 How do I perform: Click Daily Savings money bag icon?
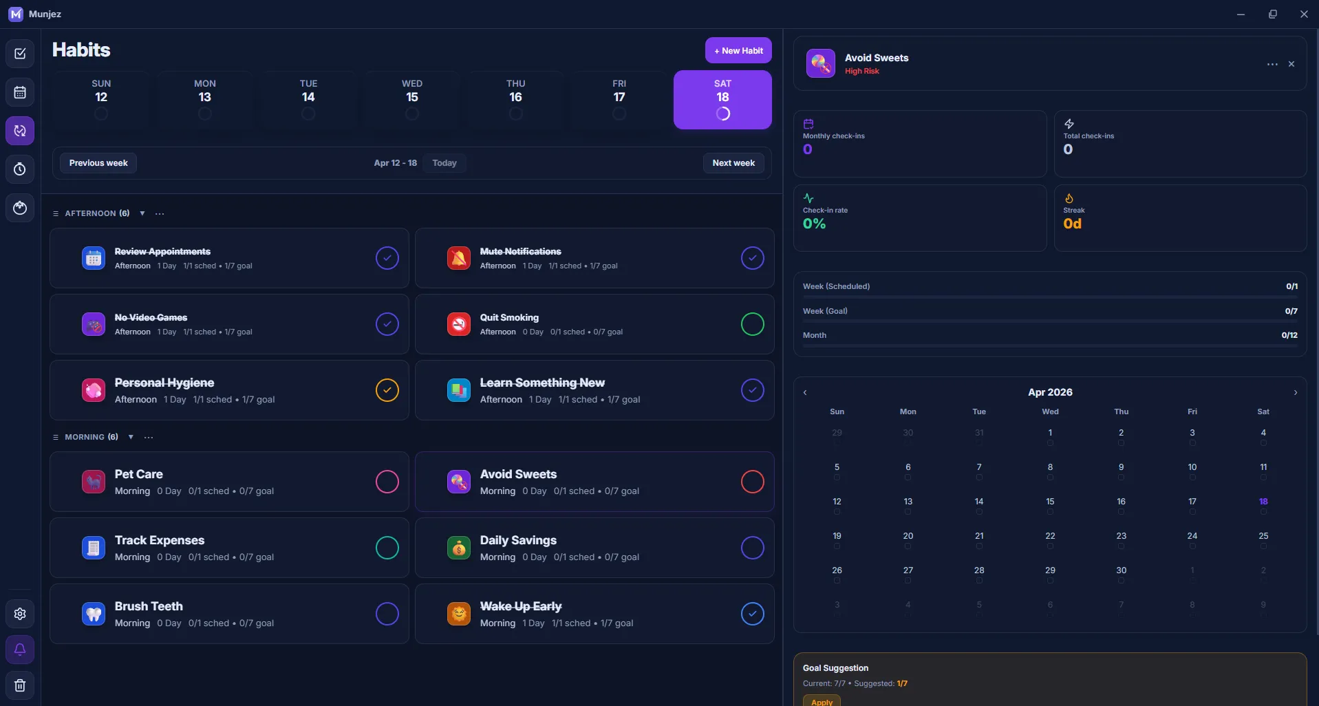459,548
